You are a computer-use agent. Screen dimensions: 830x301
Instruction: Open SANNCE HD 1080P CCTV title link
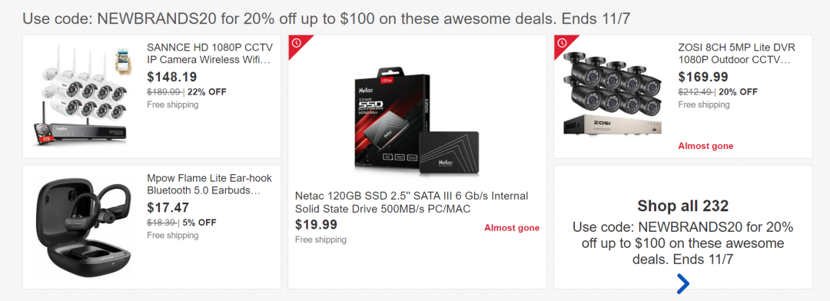tap(209, 54)
